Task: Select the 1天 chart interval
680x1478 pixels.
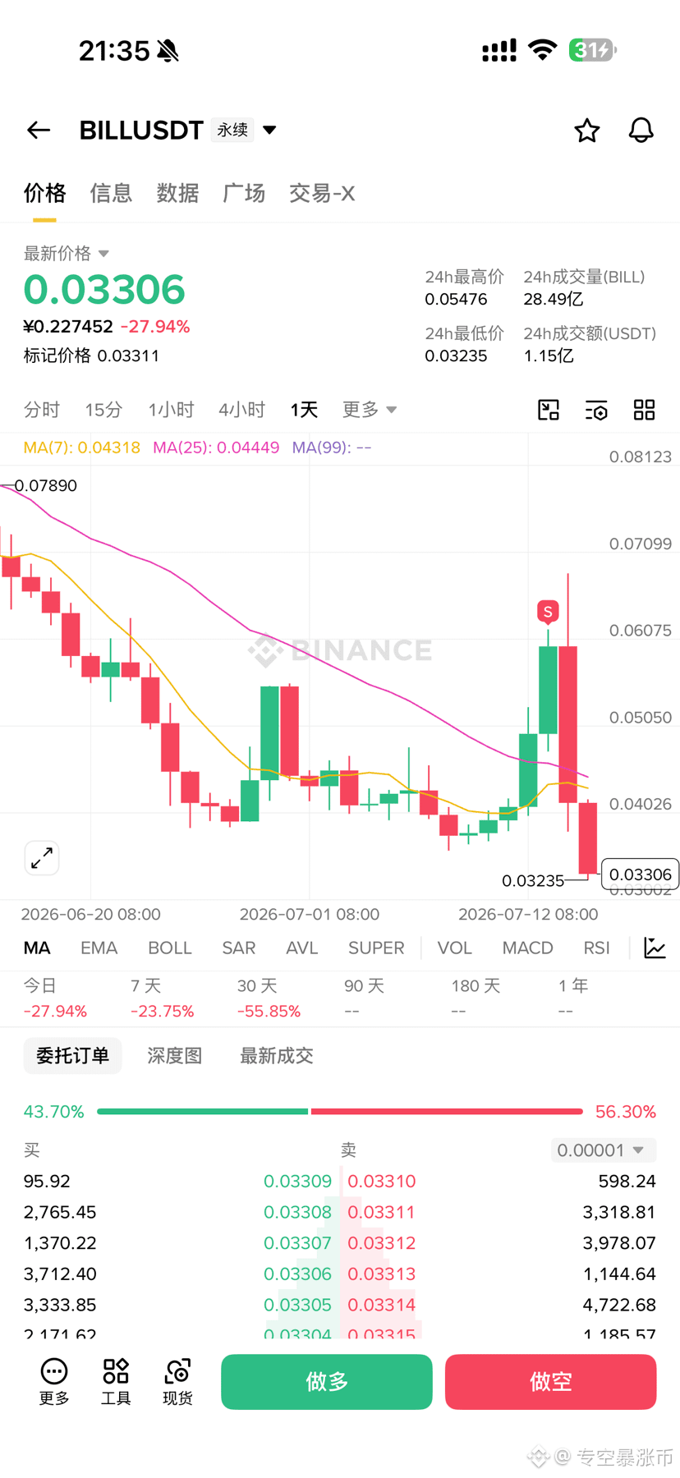Action: [304, 409]
